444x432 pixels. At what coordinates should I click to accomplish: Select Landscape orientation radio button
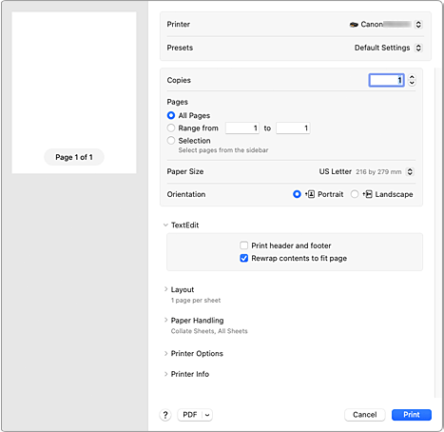point(355,194)
